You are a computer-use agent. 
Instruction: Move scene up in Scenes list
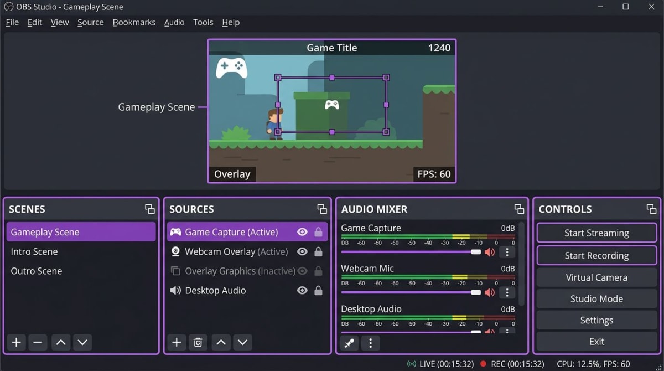(x=61, y=342)
